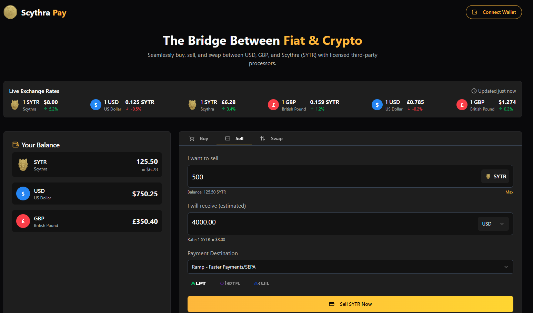Click the red GBP pound icon in balance
The height and width of the screenshot is (313, 533).
pos(23,221)
